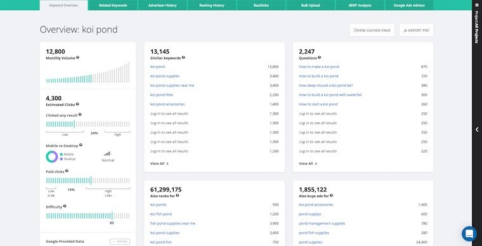
Task: Click help icon beside Also buys ads for
Action: click(331, 195)
